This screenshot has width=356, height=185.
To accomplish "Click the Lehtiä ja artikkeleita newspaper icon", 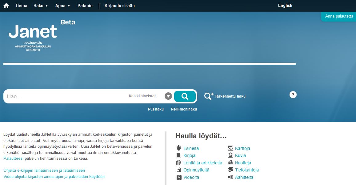I will [179, 163].
